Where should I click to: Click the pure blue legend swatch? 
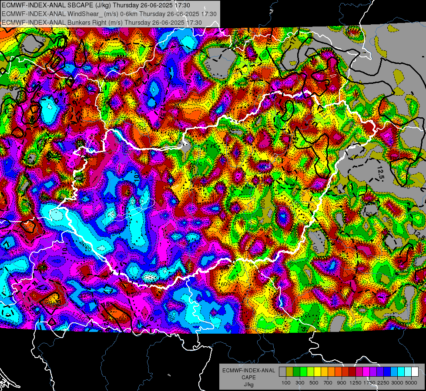(x=387, y=371)
